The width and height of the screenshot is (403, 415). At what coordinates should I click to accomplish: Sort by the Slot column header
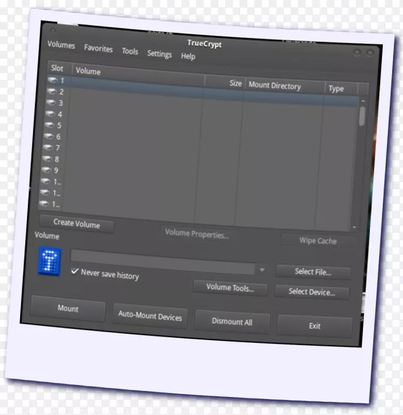[x=60, y=68]
